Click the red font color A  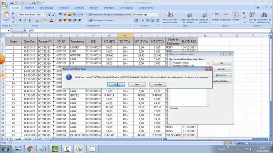[x=51, y=20]
